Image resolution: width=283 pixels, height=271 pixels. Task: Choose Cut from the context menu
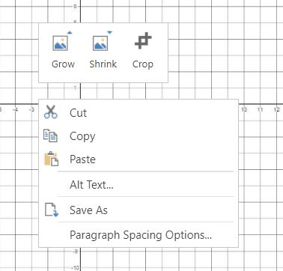coord(139,113)
